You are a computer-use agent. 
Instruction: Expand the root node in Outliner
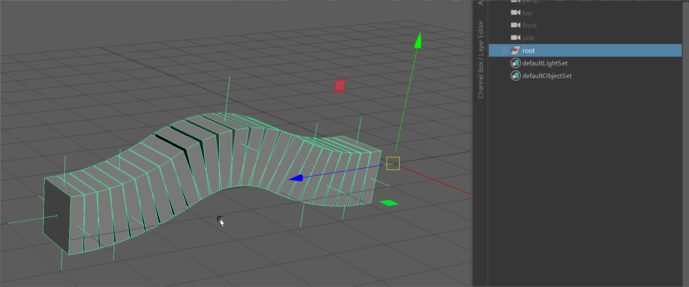[505, 50]
